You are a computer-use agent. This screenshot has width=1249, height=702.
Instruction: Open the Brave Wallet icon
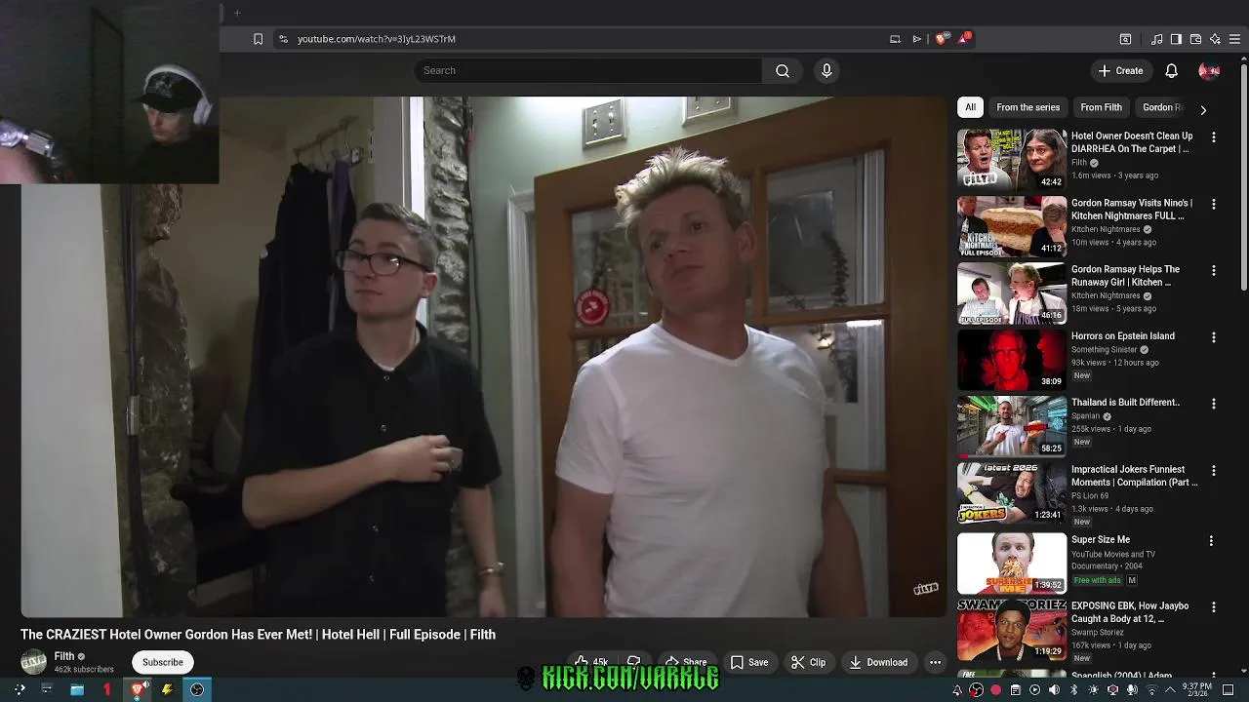click(x=1195, y=39)
